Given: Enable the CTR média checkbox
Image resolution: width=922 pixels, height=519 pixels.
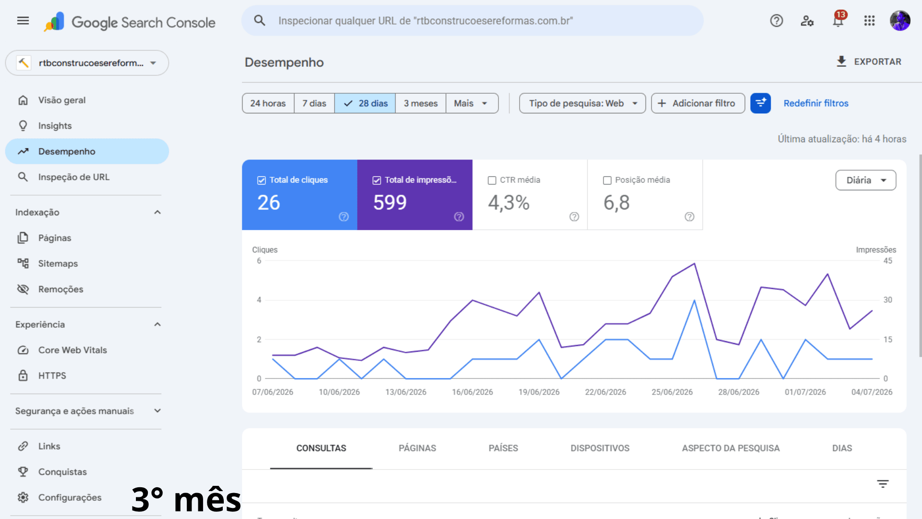Looking at the screenshot, I should (x=492, y=180).
